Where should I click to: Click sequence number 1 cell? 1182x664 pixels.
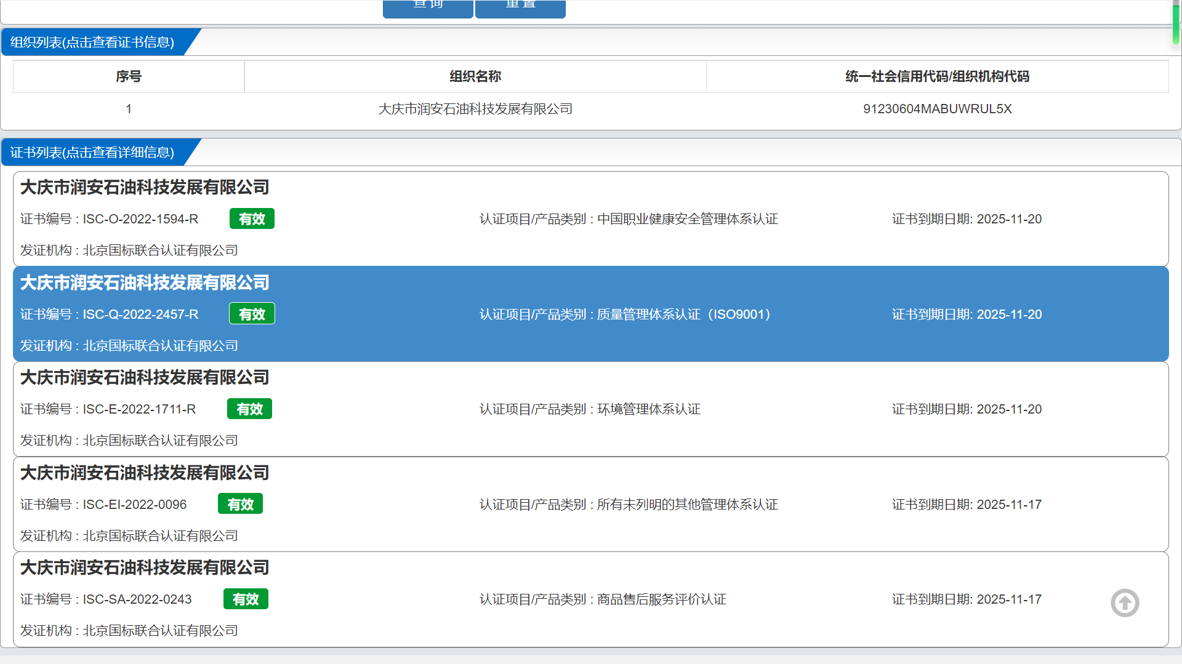pyautogui.click(x=129, y=109)
